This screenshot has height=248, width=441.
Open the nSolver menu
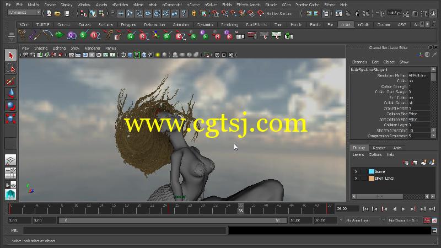[x=211, y=5]
